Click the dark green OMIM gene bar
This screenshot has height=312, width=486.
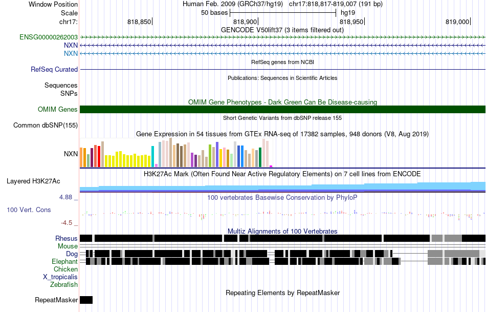(x=283, y=109)
